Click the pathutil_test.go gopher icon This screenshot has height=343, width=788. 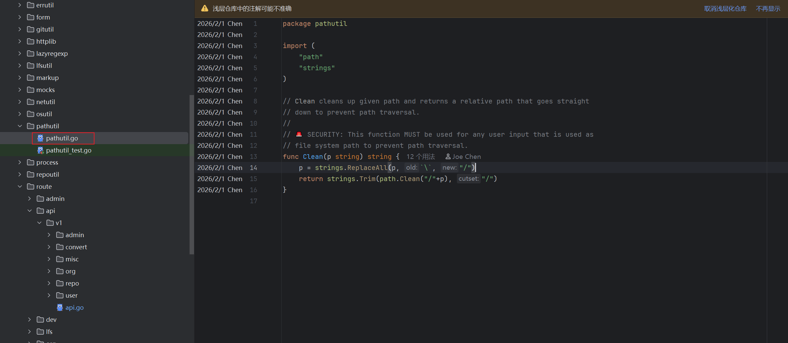pos(40,150)
